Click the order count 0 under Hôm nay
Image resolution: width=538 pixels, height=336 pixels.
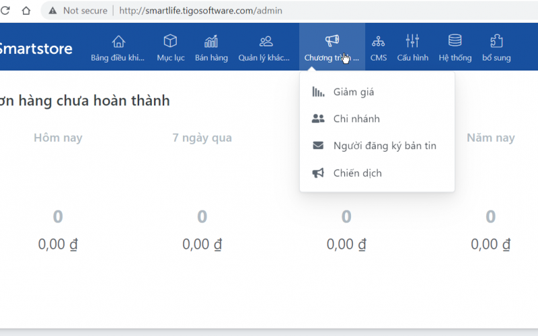58,216
